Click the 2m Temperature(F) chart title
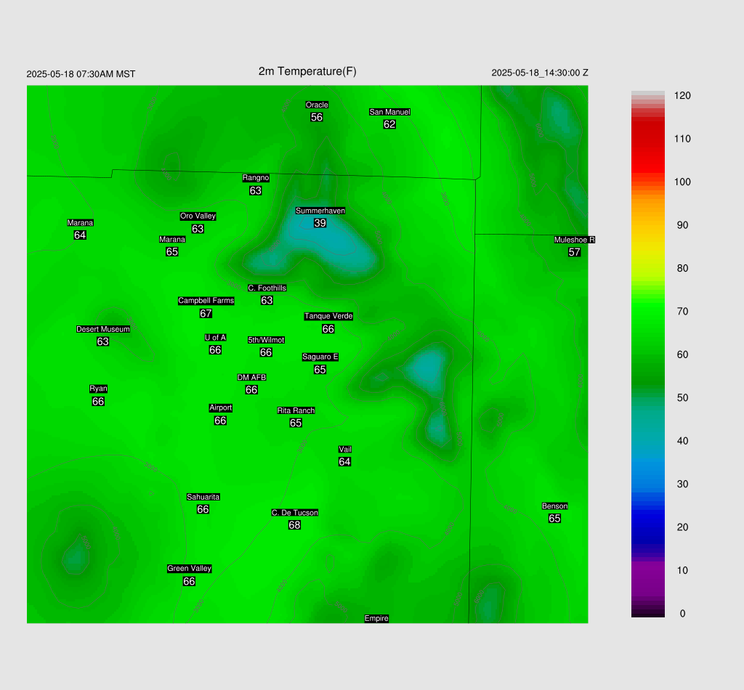 pyautogui.click(x=307, y=71)
